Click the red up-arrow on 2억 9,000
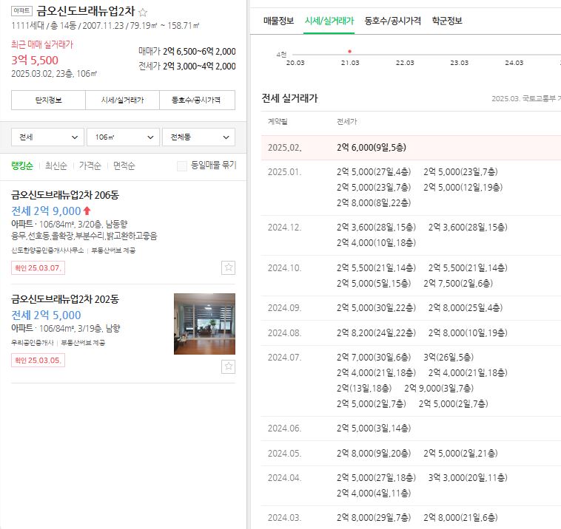This screenshot has height=529, width=561. 87,211
